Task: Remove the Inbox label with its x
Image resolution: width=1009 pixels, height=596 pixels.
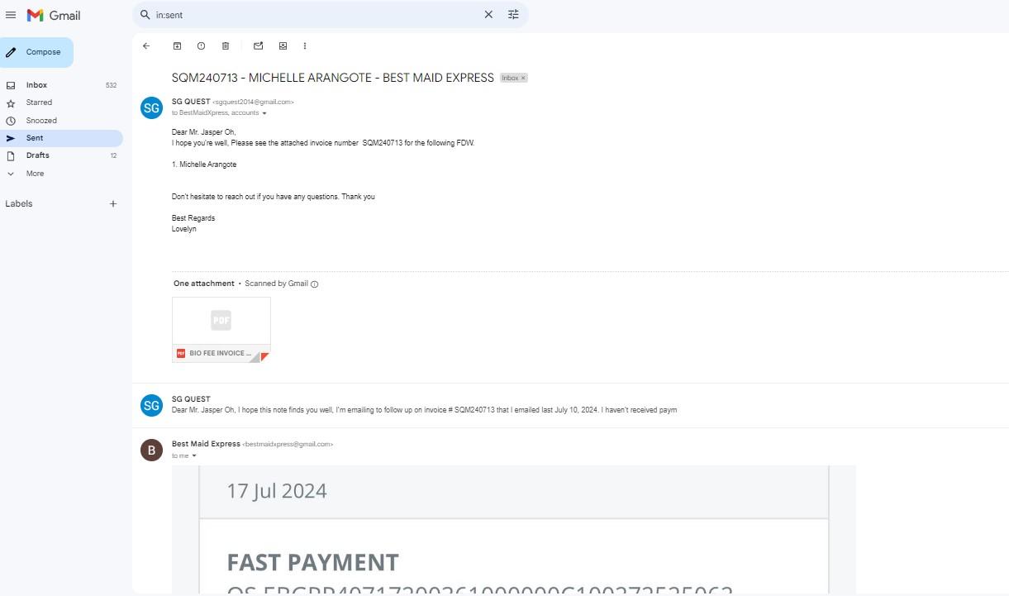Action: [x=523, y=78]
